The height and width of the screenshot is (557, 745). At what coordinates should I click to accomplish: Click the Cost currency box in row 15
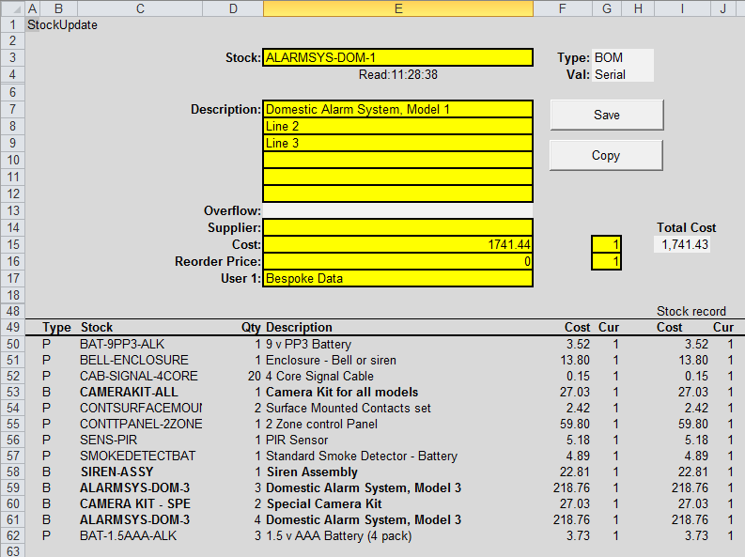click(x=606, y=244)
